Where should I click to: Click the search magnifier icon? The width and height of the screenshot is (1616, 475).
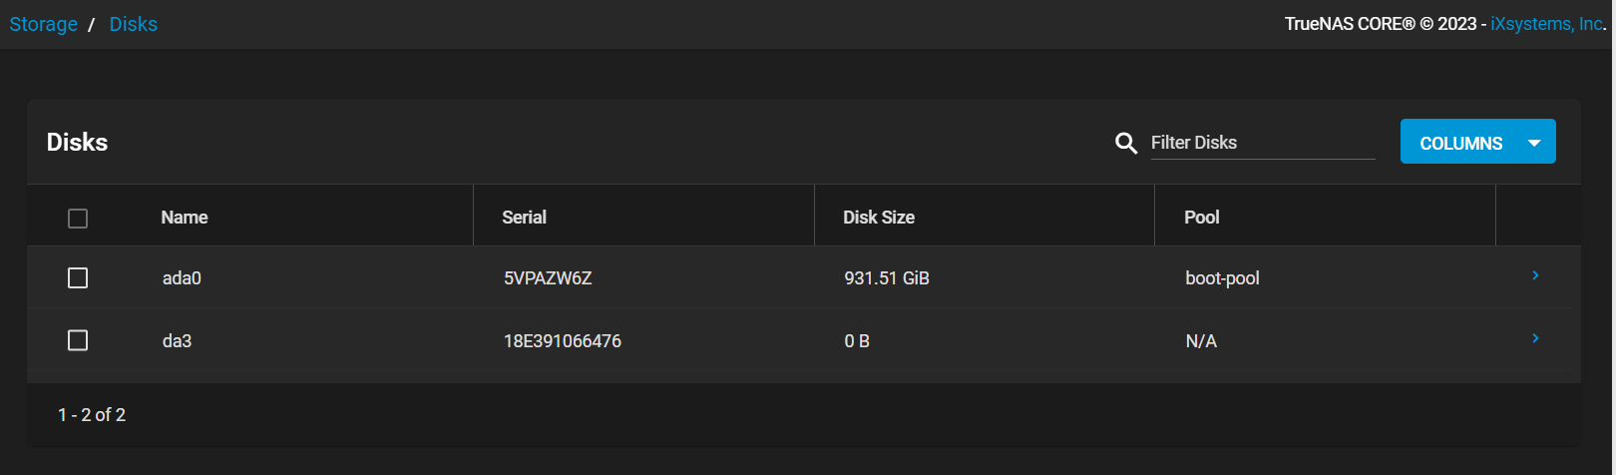[1125, 143]
